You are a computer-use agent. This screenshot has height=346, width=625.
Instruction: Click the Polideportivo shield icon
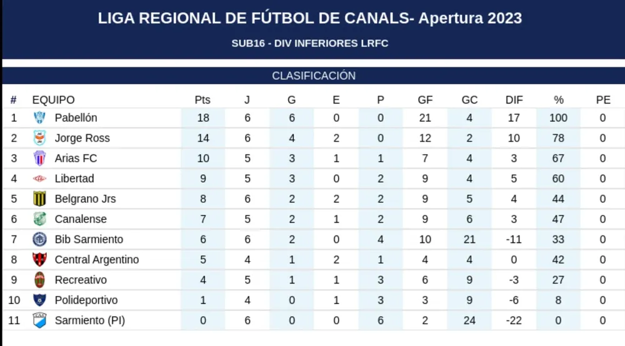click(40, 300)
